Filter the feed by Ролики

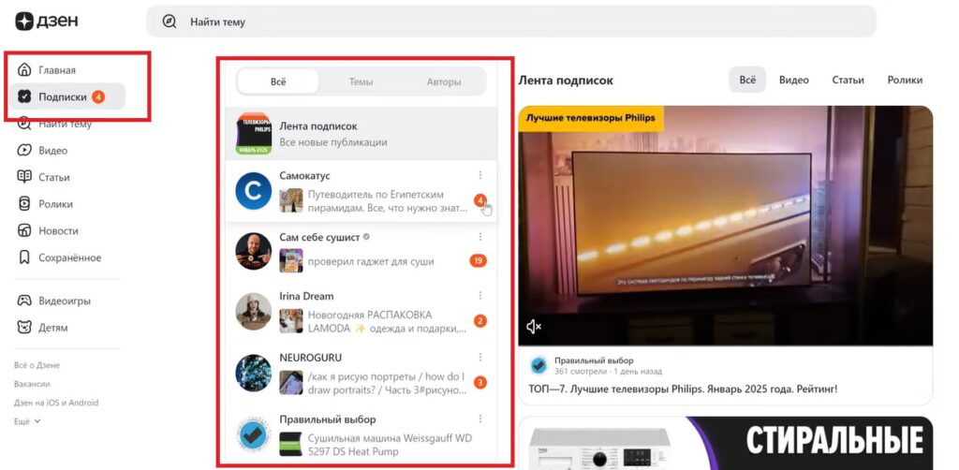pyautogui.click(x=905, y=81)
